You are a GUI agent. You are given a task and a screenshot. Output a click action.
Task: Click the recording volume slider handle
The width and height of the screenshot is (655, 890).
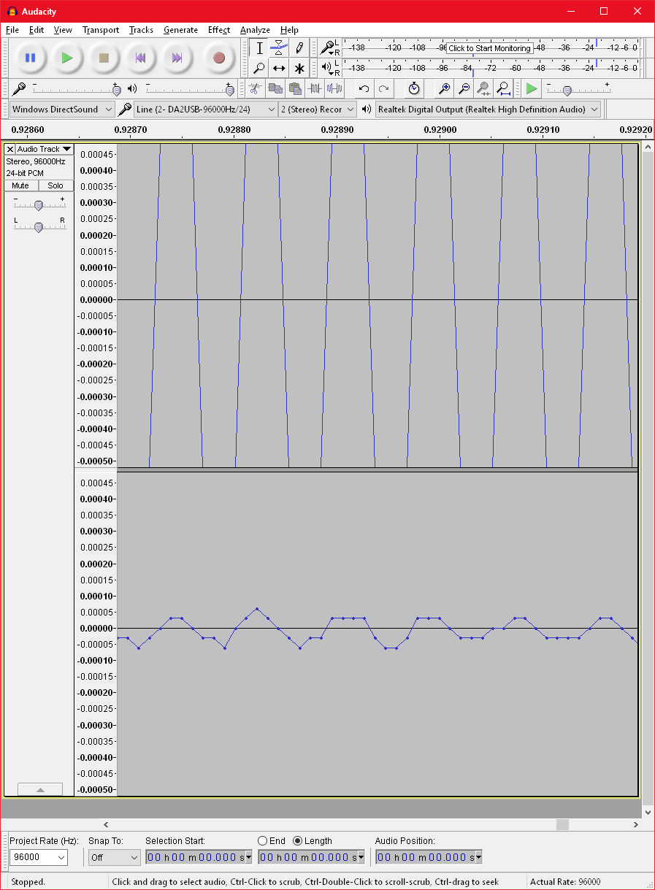116,90
